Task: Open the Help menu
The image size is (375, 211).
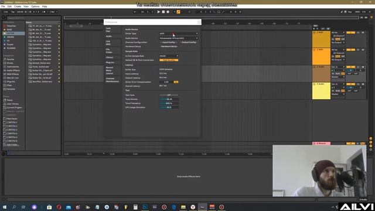Action: [x=45, y=6]
